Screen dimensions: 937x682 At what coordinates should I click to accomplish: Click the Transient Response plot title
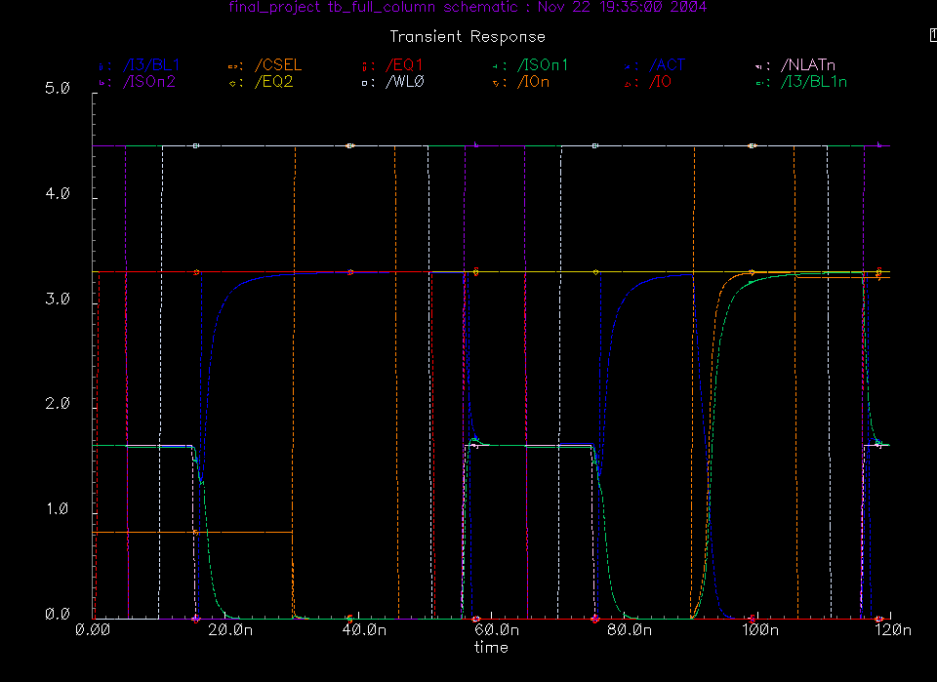pyautogui.click(x=468, y=36)
